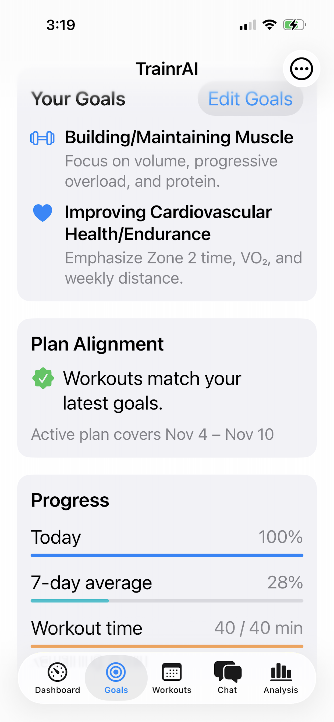
Task: Tap the Plan Alignment heading
Action: pyautogui.click(x=97, y=344)
